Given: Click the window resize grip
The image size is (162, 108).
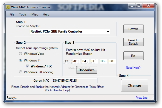Looking at the screenshot, I should 152,98.
